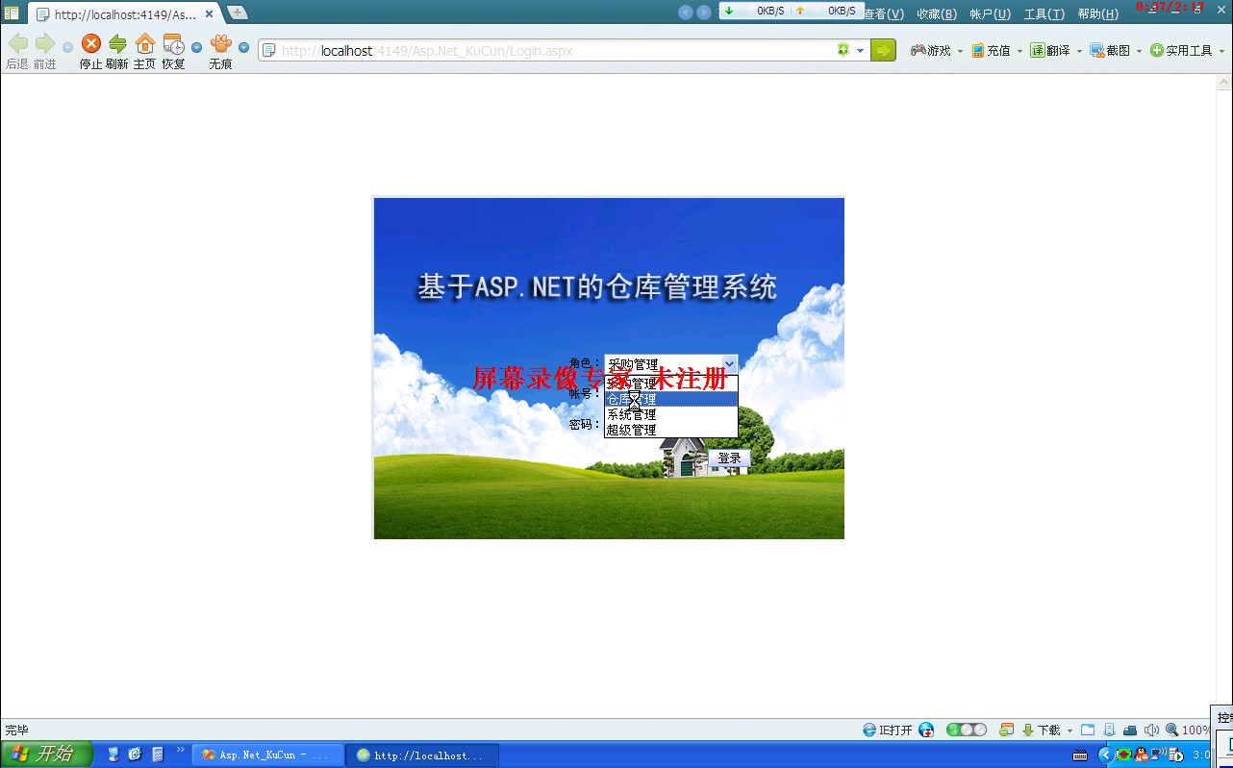
Task: Open the 无痕 paw private browsing icon
Action: [221, 43]
